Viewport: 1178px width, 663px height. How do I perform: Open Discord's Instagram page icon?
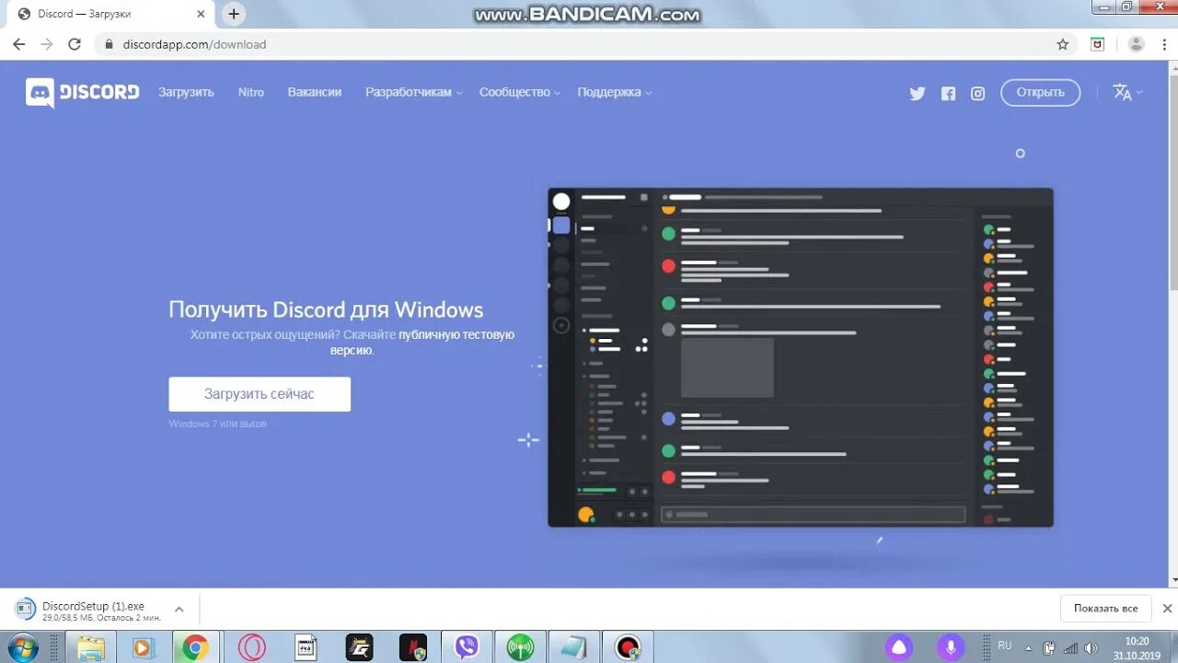click(x=978, y=93)
